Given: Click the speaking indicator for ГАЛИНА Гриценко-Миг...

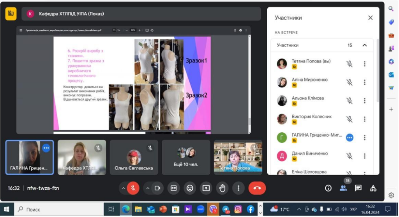Looking at the screenshot, I should [x=350, y=137].
